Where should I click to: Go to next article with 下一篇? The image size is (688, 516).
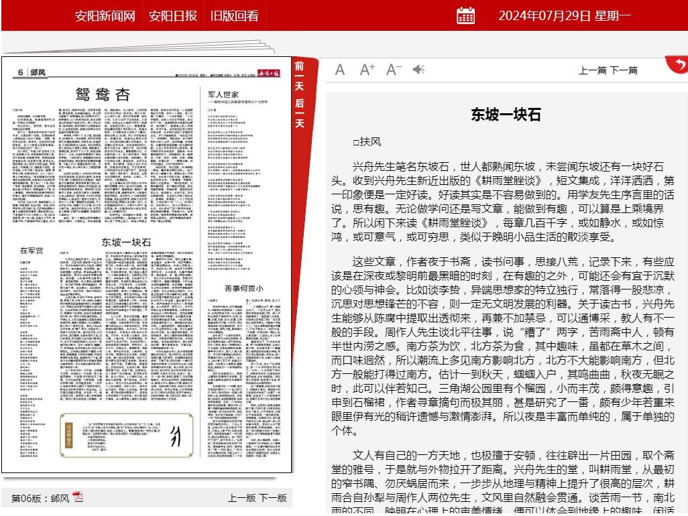click(x=624, y=70)
